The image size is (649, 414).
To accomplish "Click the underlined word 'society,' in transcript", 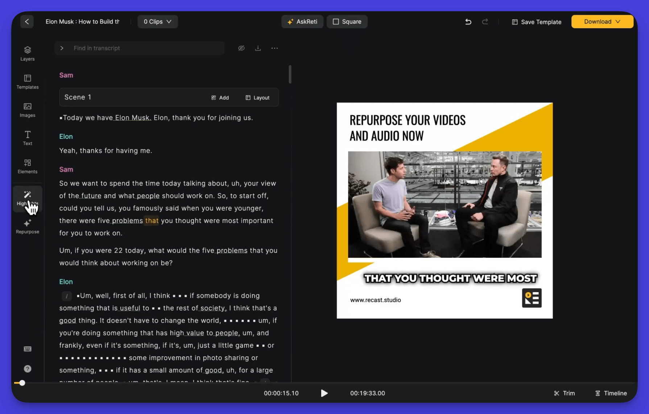I will [x=213, y=308].
